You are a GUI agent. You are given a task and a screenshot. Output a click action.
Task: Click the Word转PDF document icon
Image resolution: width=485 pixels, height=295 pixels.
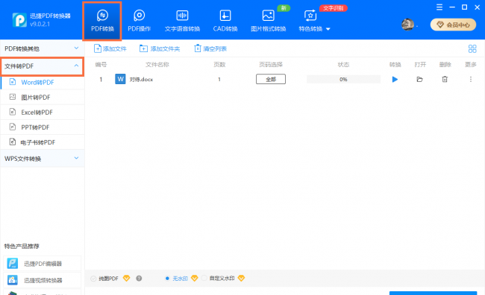(13, 82)
